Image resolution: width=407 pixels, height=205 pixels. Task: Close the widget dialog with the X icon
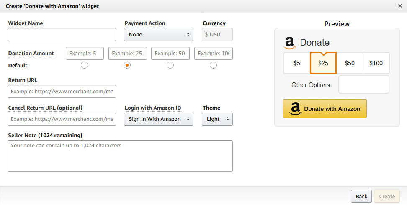point(400,6)
